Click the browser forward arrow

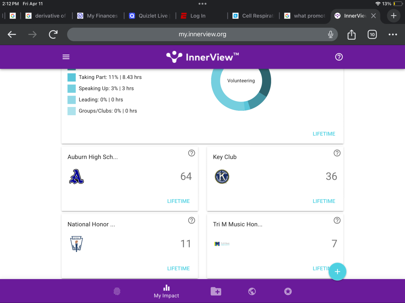[32, 34]
